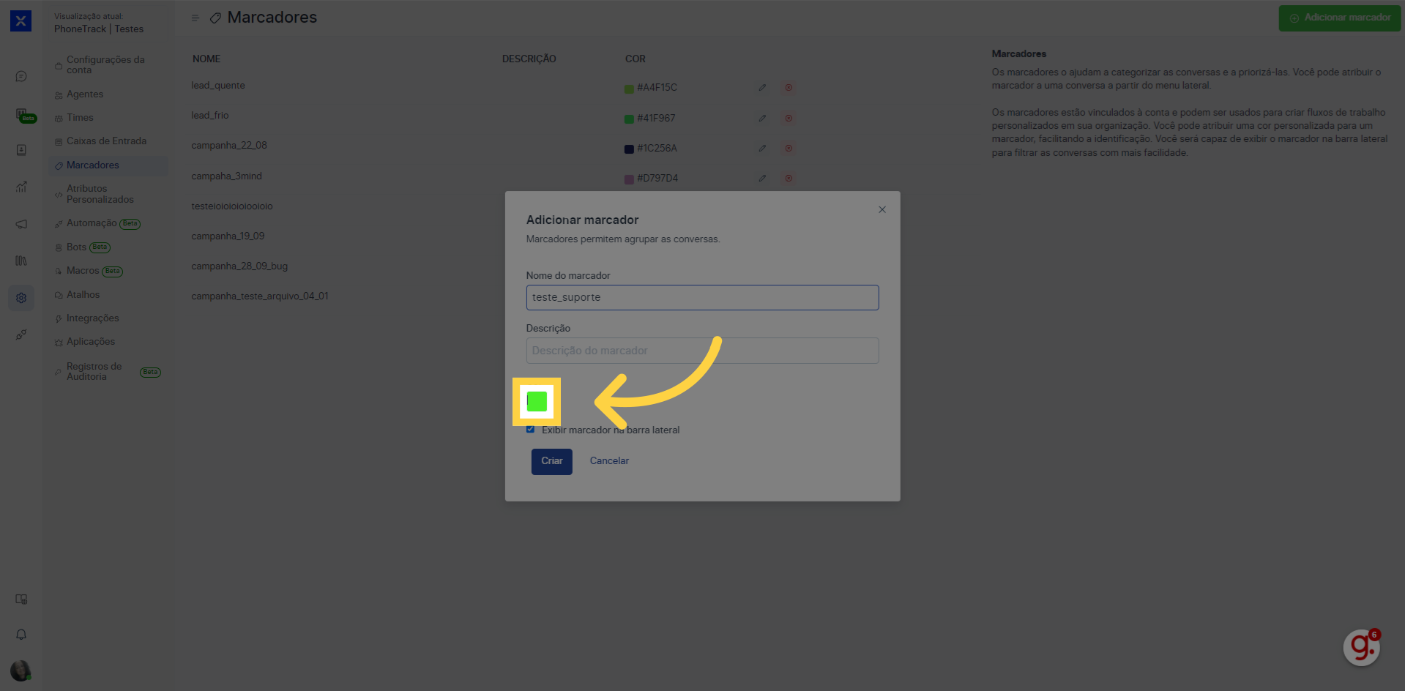1405x691 pixels.
Task: Click the lead_quente label name
Action: pos(218,86)
